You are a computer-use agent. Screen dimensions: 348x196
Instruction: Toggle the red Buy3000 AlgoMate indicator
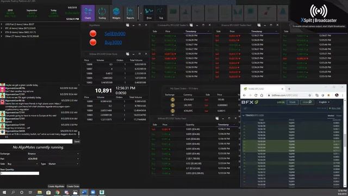(x=93, y=42)
